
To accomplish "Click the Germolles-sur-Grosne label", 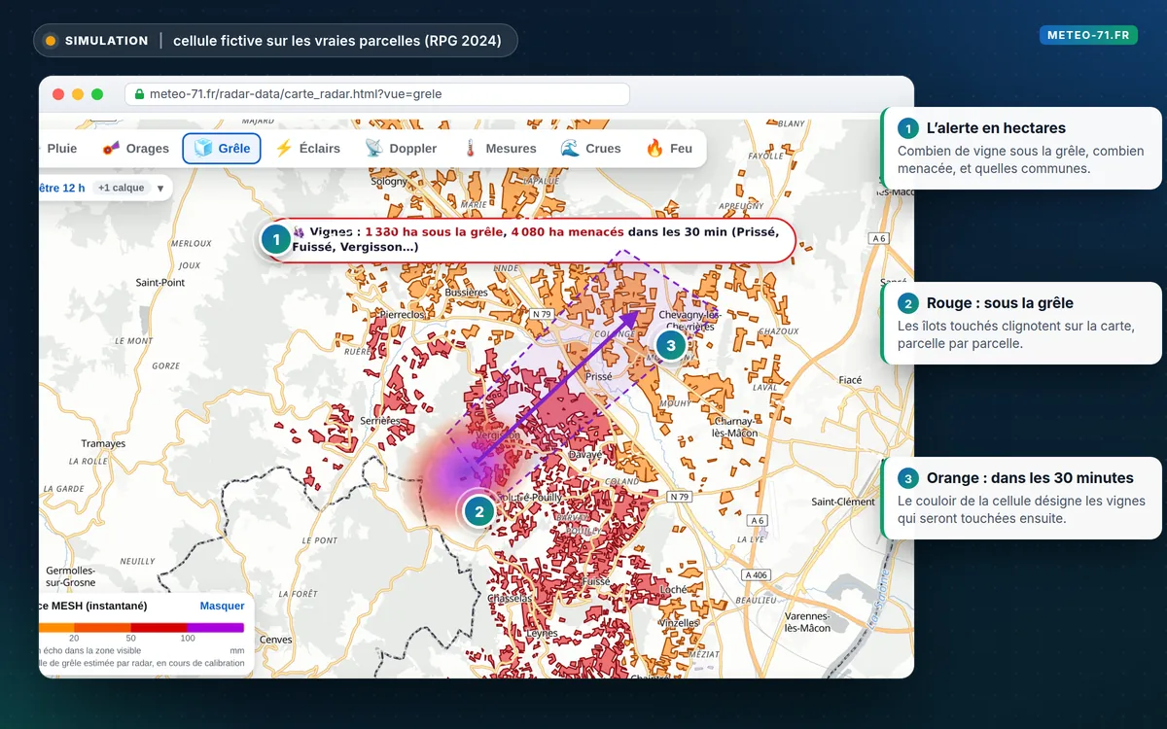I will pos(70,576).
